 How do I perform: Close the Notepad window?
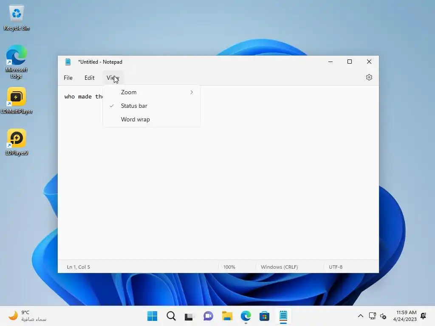[x=369, y=62]
